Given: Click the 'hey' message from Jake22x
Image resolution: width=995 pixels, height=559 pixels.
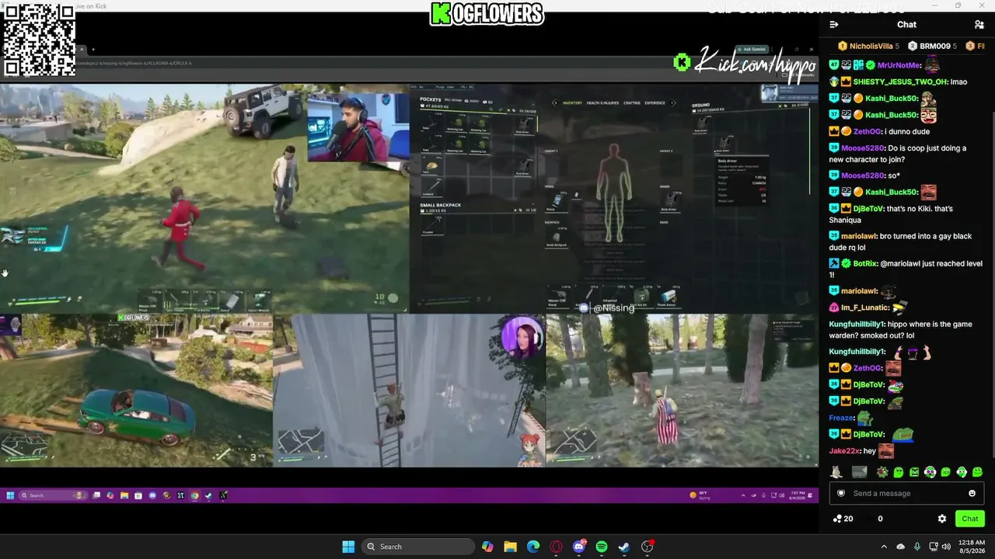Looking at the screenshot, I should tap(869, 451).
